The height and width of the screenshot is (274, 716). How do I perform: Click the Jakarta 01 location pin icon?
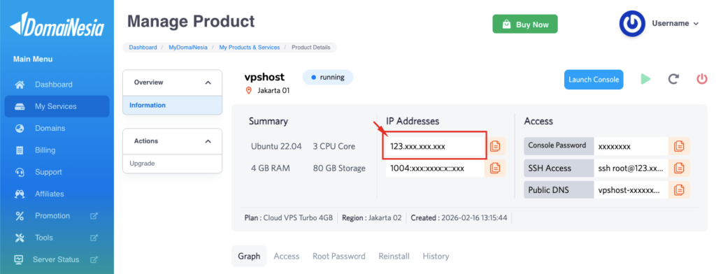coord(249,90)
